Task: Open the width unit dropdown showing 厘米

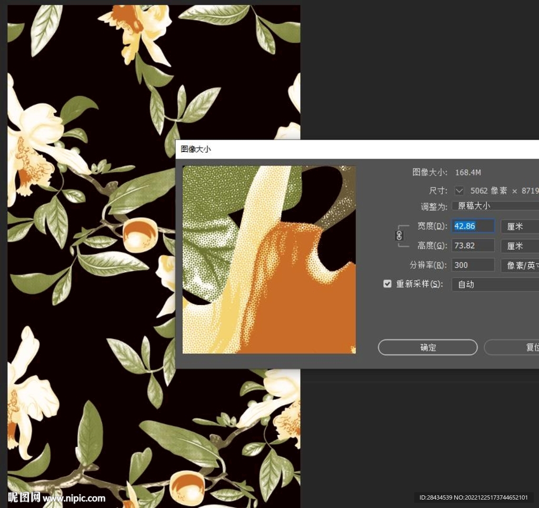Action: tap(520, 227)
